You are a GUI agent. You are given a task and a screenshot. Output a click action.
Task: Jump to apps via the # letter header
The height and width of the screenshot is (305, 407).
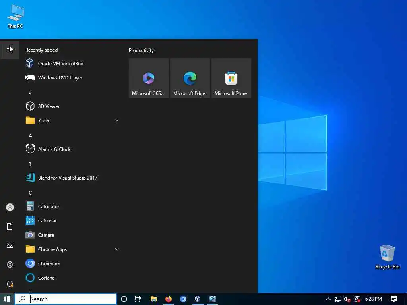coord(30,92)
